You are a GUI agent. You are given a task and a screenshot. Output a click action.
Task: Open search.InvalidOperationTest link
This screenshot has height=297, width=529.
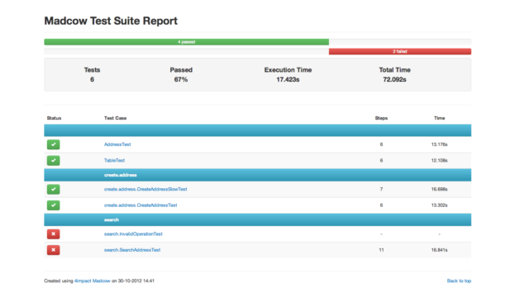pyautogui.click(x=133, y=234)
